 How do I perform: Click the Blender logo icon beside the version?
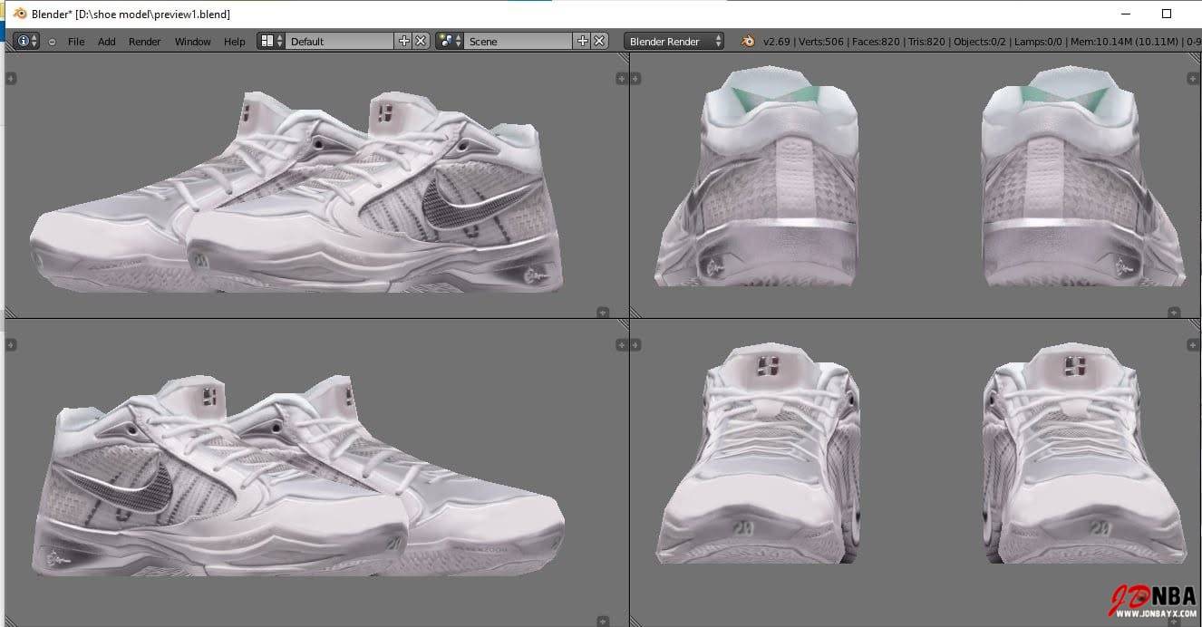[x=748, y=41]
